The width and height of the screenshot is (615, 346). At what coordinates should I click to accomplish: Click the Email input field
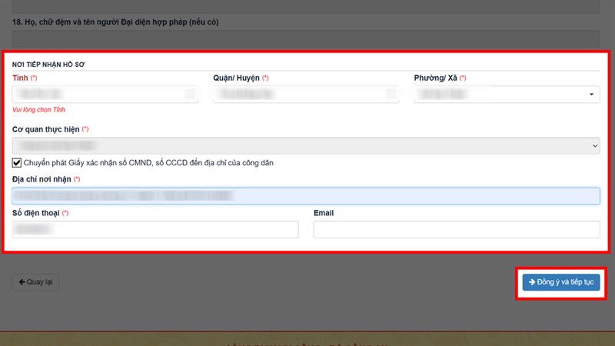pos(457,229)
